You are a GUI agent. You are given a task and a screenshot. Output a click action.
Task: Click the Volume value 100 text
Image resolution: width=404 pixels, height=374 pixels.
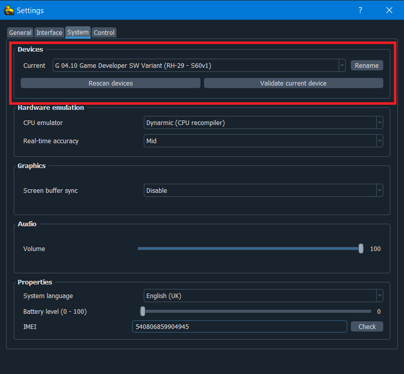(x=375, y=249)
